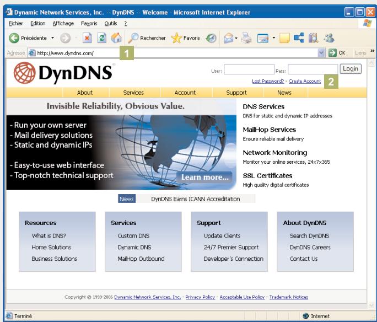This screenshot has width=377, height=322.
Task: Click the blue network share icon
Action: coord(299,37)
